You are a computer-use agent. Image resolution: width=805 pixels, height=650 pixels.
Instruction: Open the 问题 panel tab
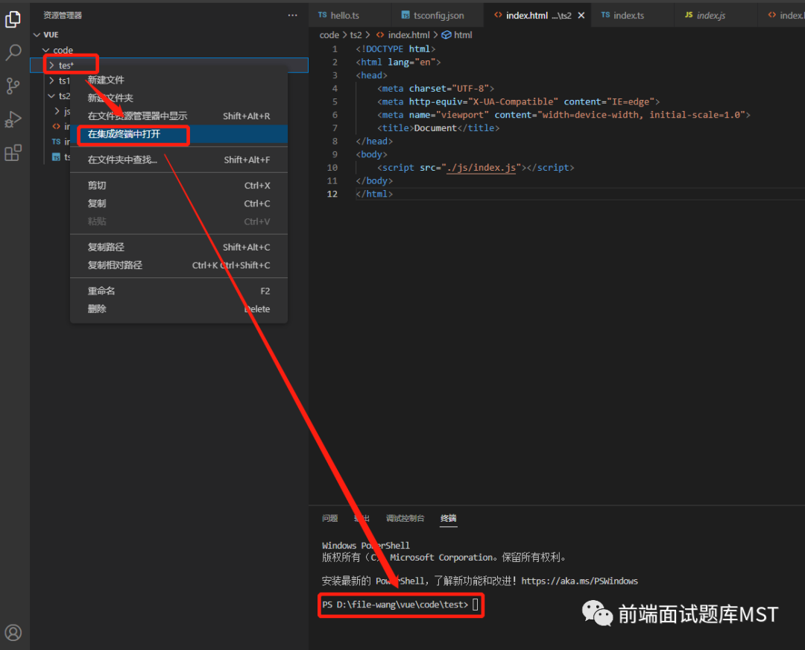tap(329, 518)
